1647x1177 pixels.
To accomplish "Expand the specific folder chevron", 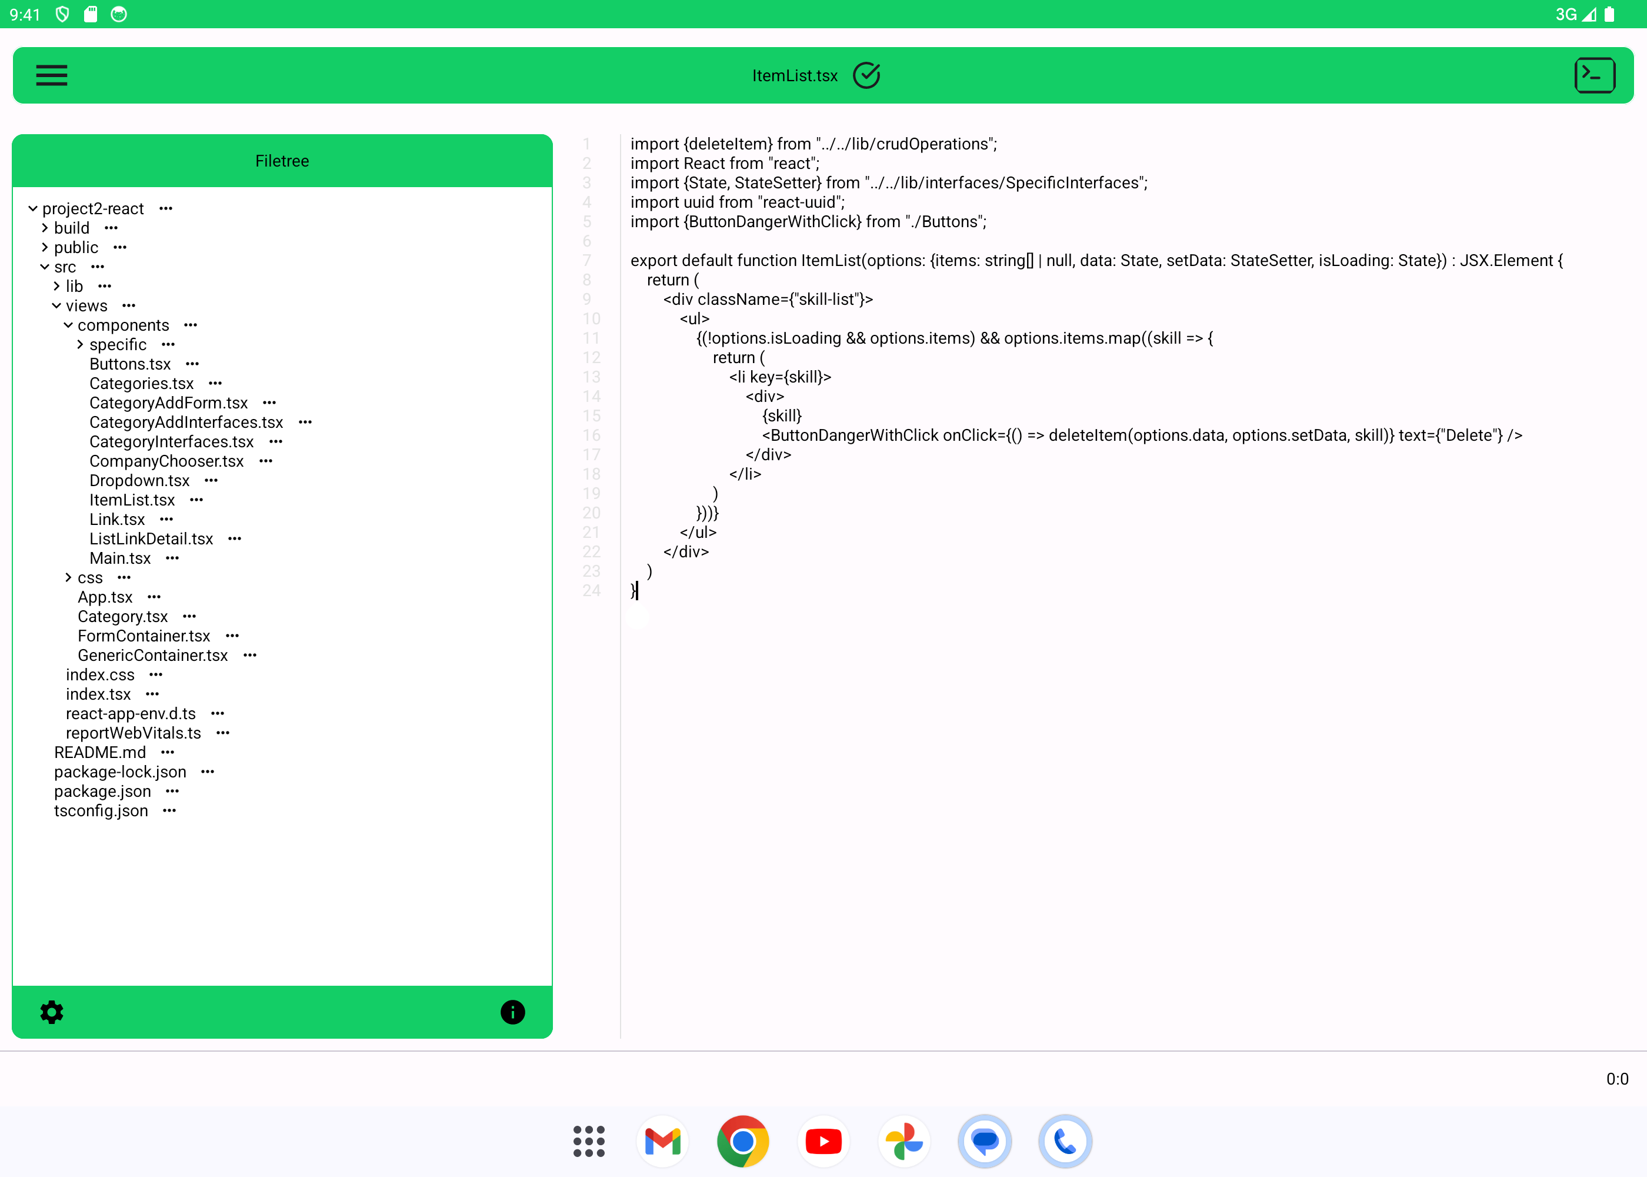I will pyautogui.click(x=79, y=344).
